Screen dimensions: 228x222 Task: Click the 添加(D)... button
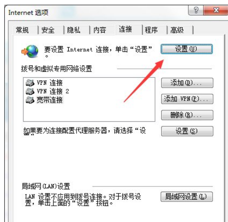coord(187,83)
